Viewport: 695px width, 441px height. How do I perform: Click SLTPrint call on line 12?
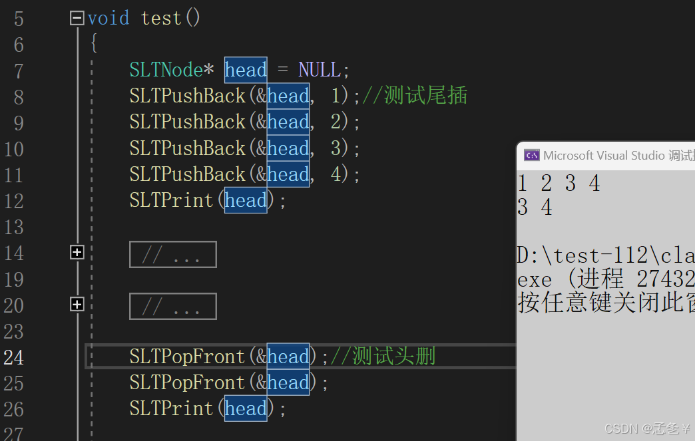(171, 201)
